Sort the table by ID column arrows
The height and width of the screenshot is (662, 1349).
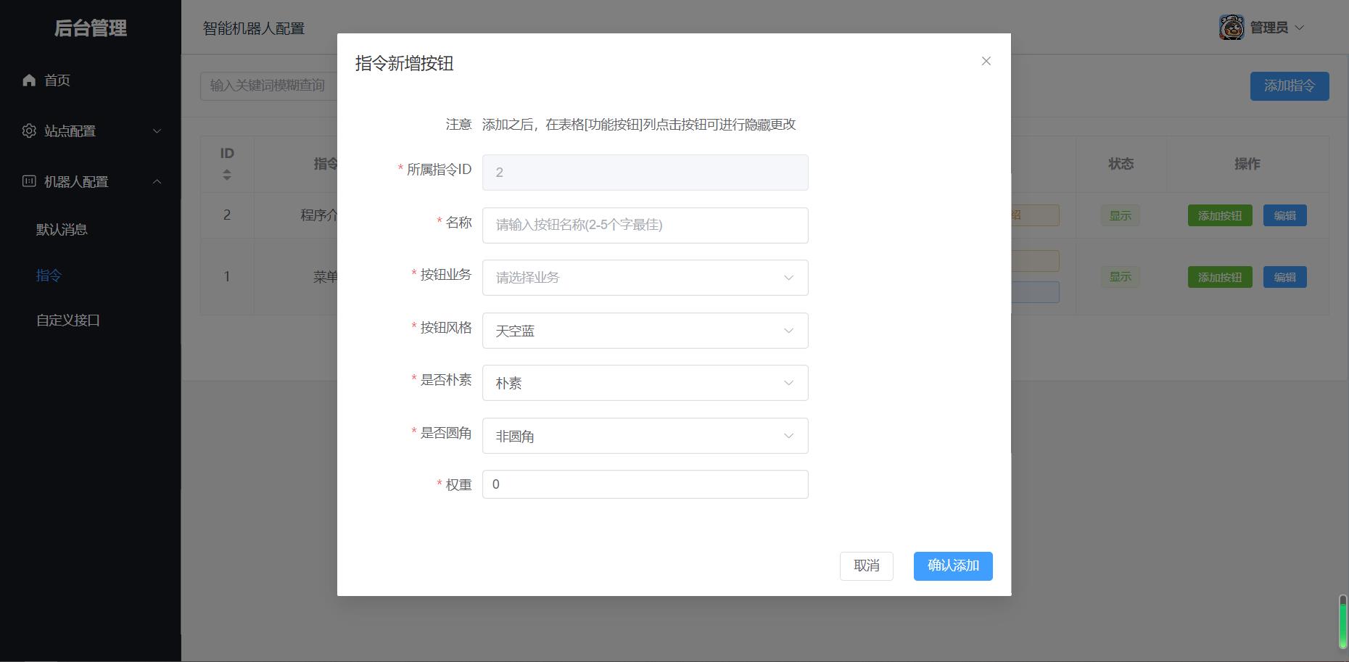227,175
